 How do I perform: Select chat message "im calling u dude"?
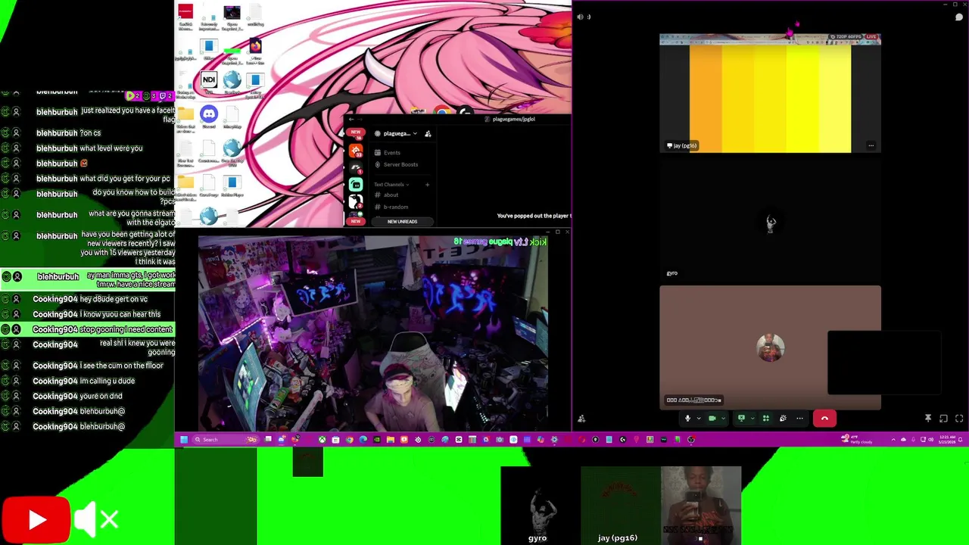click(x=106, y=381)
